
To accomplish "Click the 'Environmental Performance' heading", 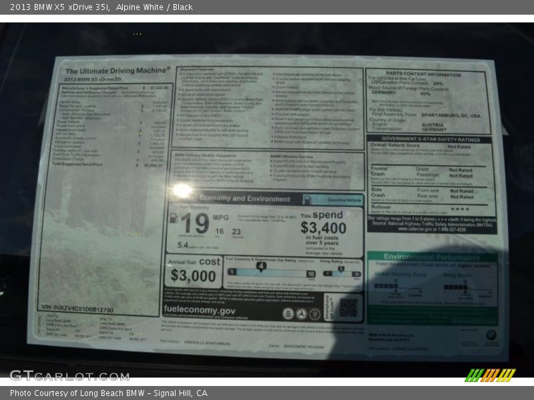I will [x=431, y=257].
